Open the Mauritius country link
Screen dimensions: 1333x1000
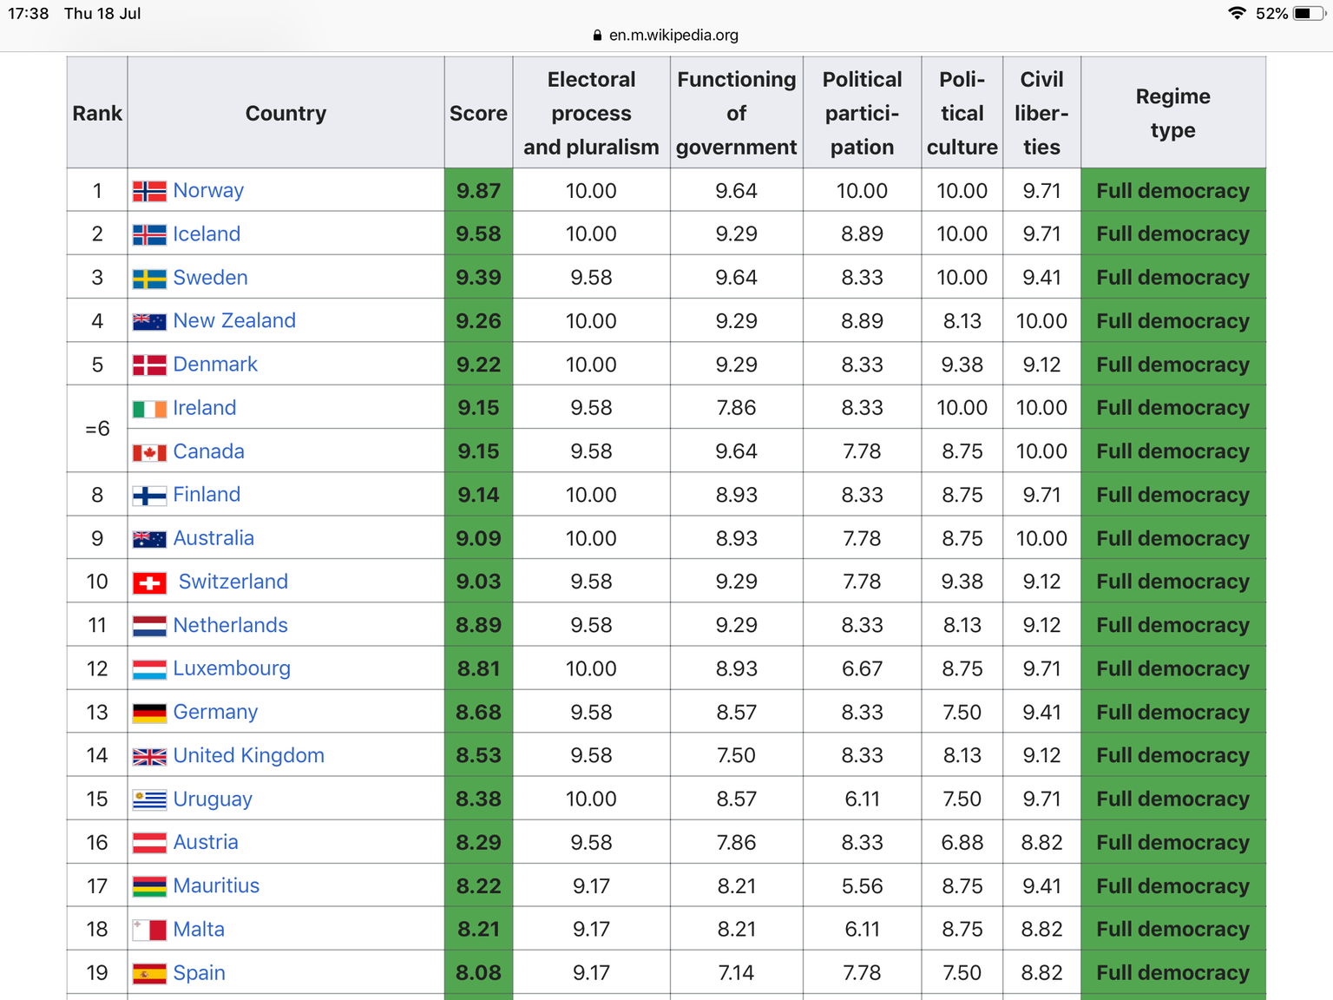pos(216,885)
